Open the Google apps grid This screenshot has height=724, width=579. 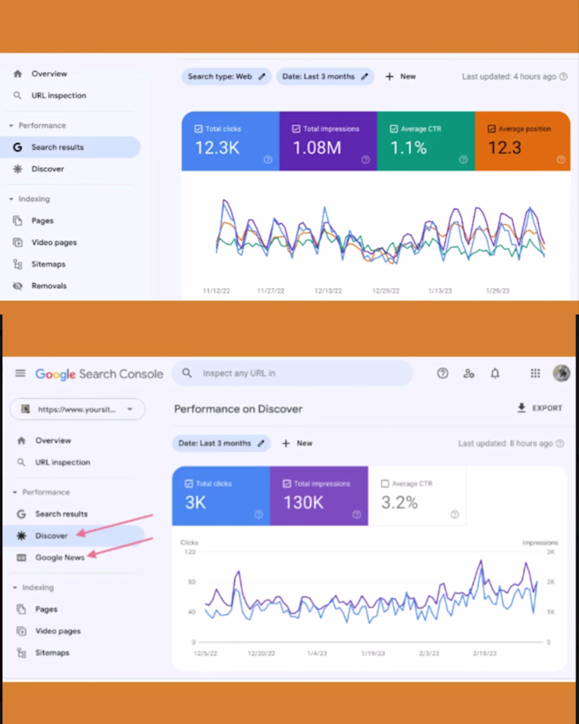(x=535, y=373)
